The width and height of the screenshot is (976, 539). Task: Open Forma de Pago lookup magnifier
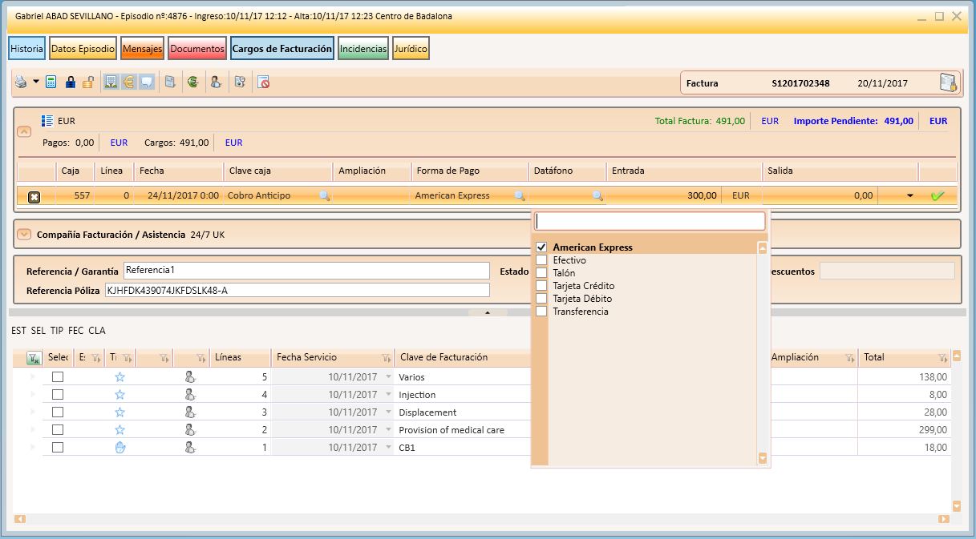520,195
